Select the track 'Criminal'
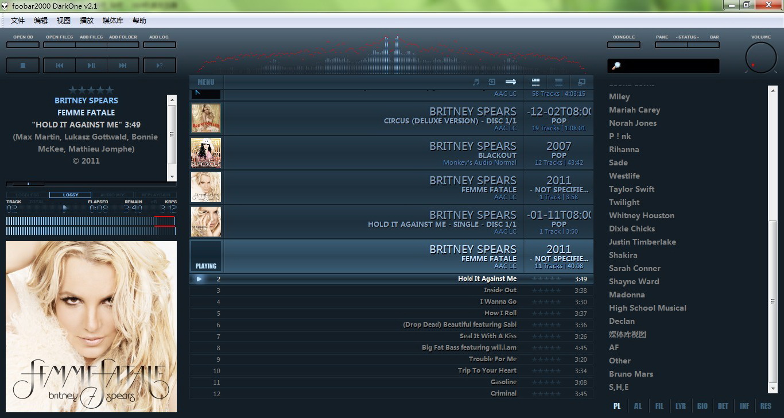Image resolution: width=784 pixels, height=418 pixels. click(391, 394)
